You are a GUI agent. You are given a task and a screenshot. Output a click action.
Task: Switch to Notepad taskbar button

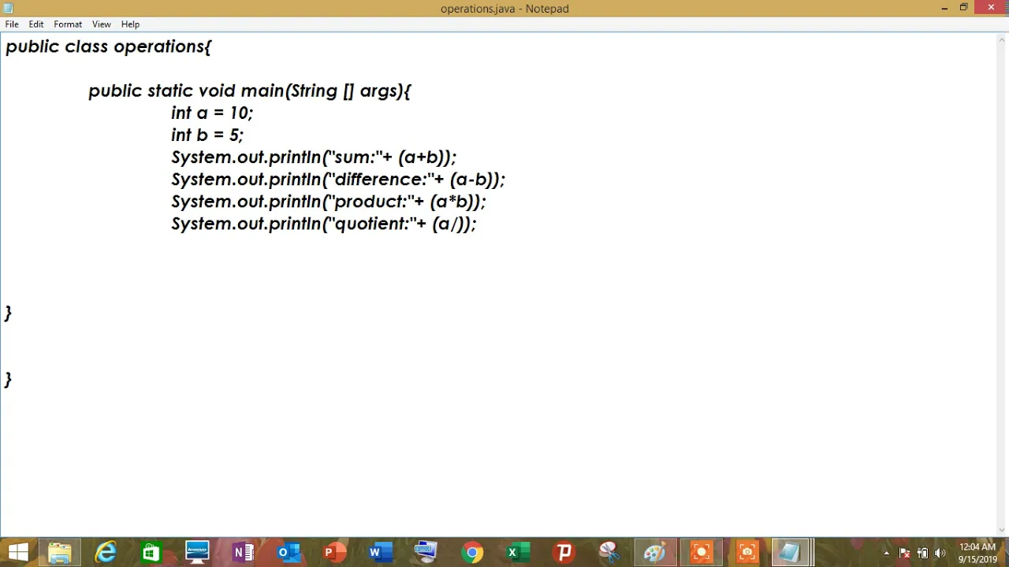pyautogui.click(x=790, y=552)
